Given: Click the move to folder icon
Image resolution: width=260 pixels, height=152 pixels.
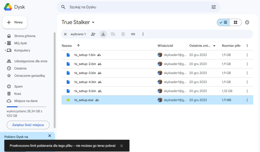Looking at the screenshot, I should click(x=113, y=34).
